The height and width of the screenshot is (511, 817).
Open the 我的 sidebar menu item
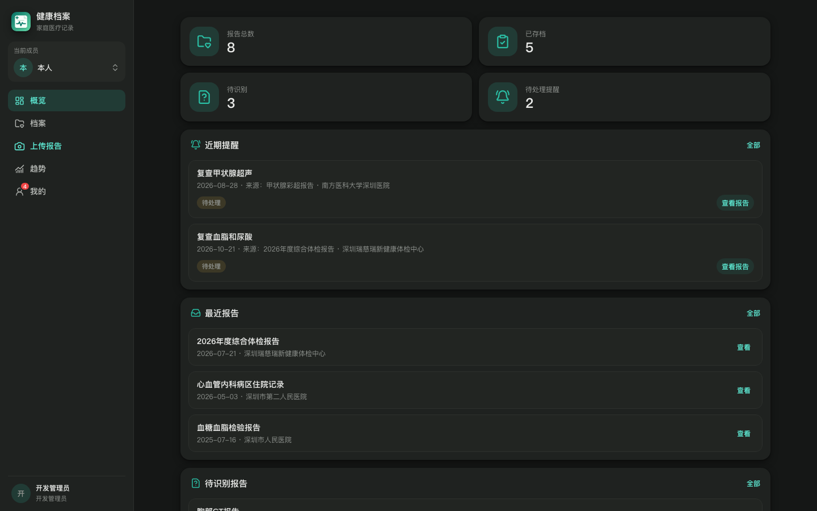[x=66, y=191]
